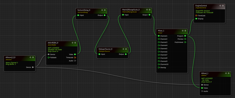
Task: Click Device output port on AJAcard_0_0
Action: pos(33,67)
